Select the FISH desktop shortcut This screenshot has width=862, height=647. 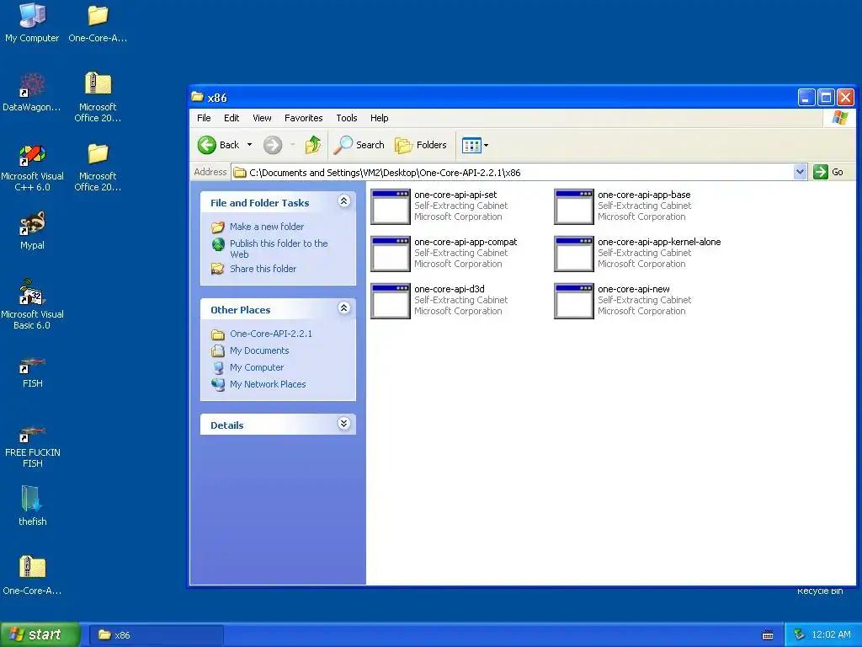32,371
